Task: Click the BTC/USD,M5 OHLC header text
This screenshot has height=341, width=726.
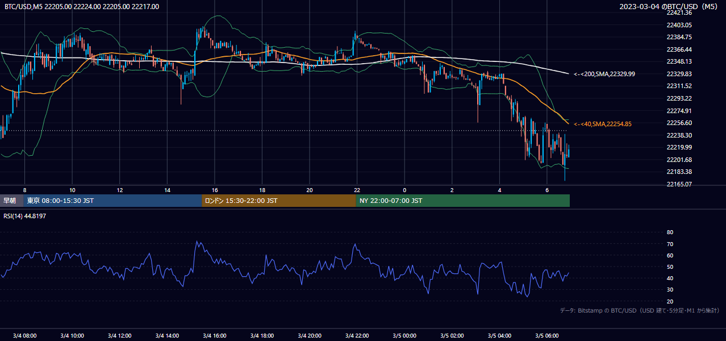Action: click(82, 7)
